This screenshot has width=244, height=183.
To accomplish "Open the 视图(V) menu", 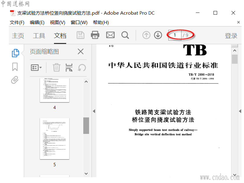I will click(57, 23).
